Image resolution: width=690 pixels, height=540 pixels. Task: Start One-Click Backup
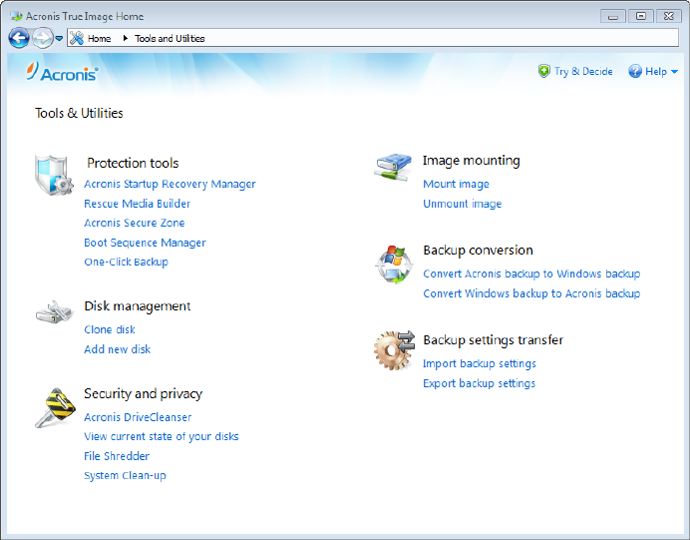126,263
